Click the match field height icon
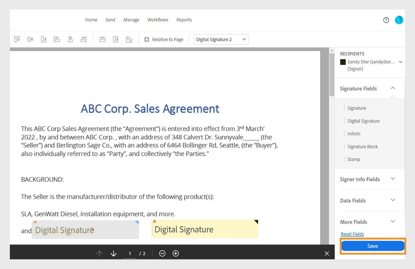Image resolution: width=415 pixels, height=269 pixels. point(115,39)
